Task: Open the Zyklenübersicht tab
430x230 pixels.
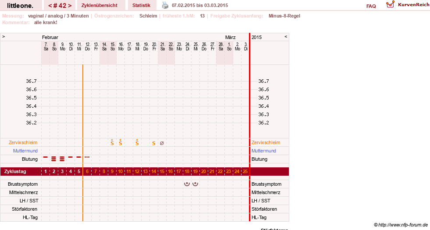Action: (99, 5)
